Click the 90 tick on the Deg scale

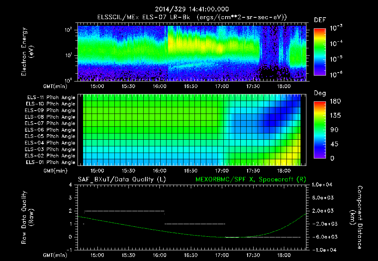tap(334, 130)
